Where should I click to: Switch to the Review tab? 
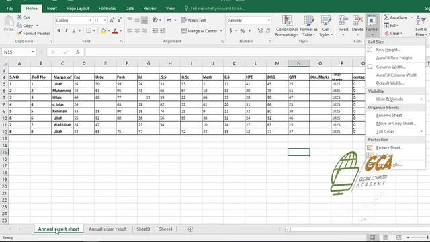(x=150, y=9)
